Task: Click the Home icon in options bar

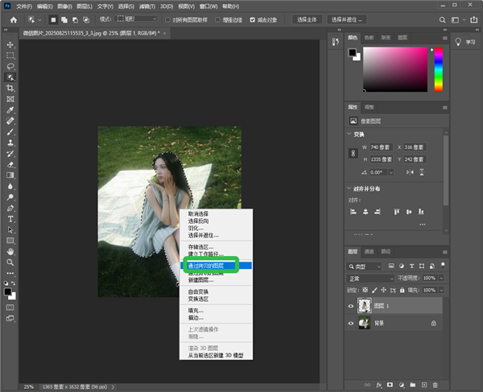Action: (12, 19)
